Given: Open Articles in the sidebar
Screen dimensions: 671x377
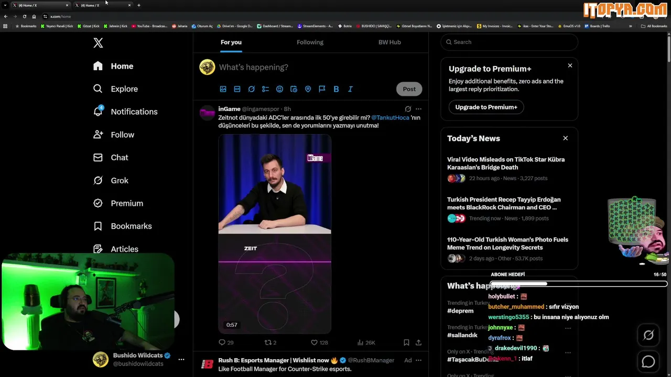Looking at the screenshot, I should tap(116, 249).
